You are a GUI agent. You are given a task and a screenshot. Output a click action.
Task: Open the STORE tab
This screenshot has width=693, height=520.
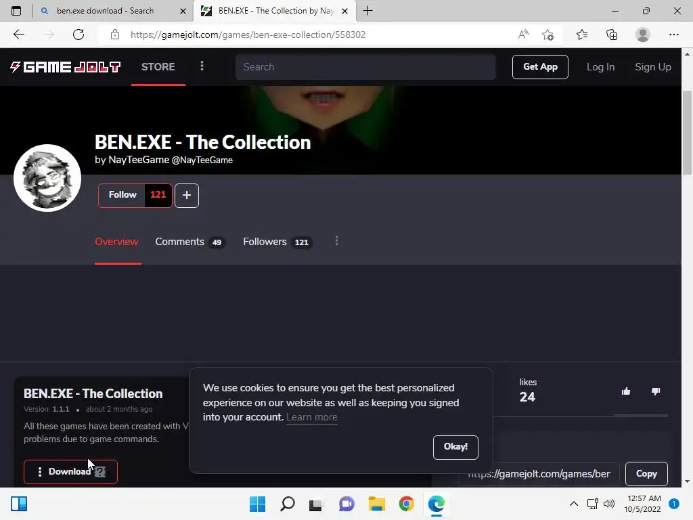158,67
